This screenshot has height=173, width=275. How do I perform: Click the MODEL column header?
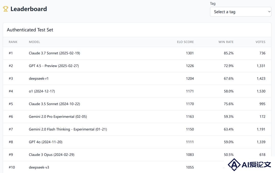coord(34,42)
